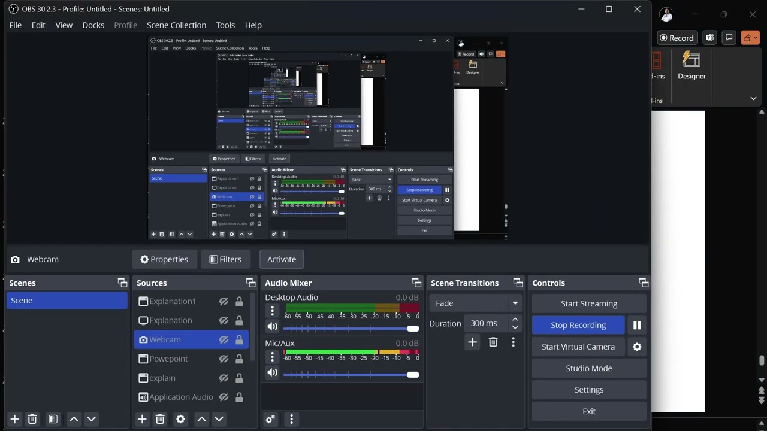Toggle lock on Webcam source
767x431 pixels.
tap(239, 339)
